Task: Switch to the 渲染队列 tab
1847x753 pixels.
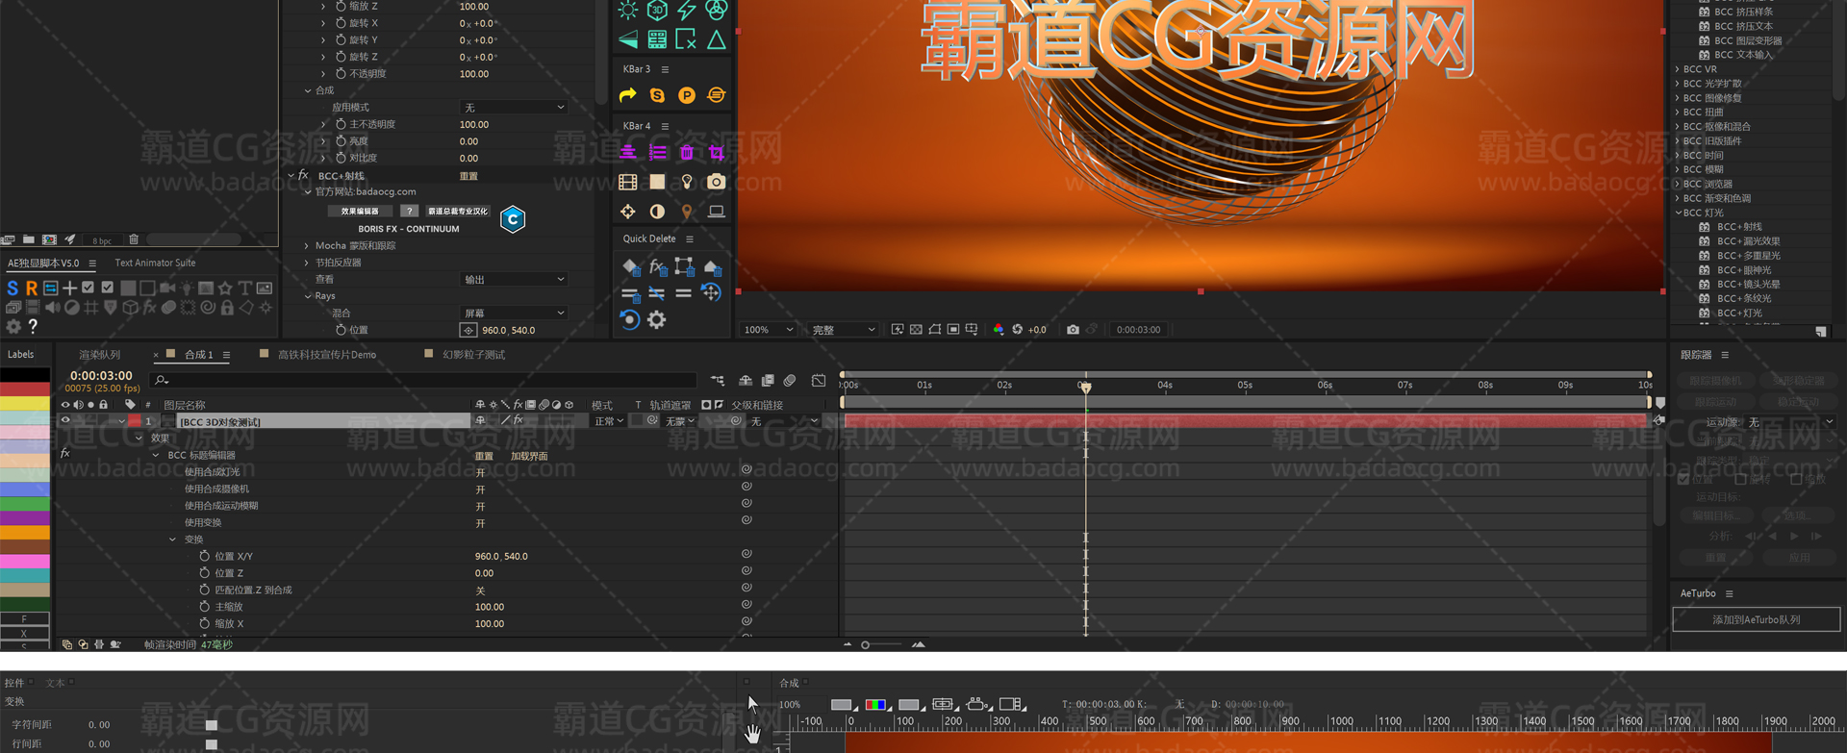Action: (99, 355)
